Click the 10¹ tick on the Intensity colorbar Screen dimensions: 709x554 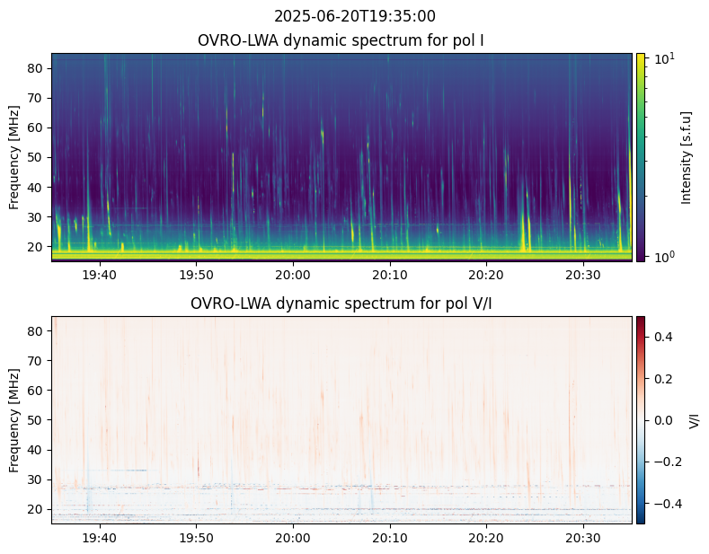660,59
